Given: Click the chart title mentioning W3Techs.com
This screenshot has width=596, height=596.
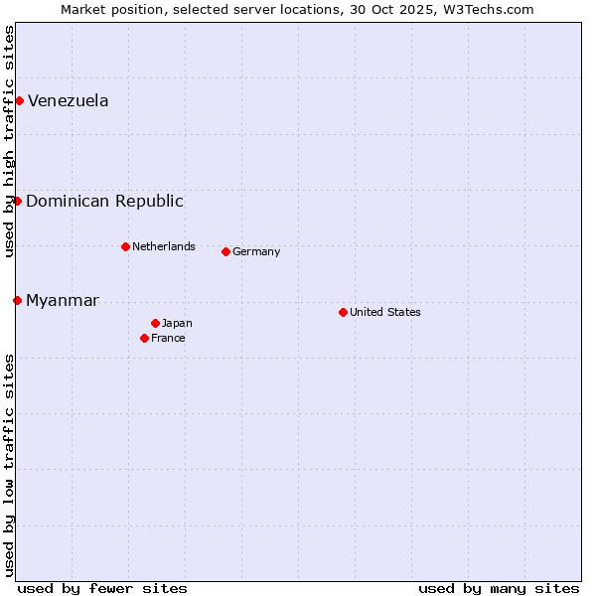Looking at the screenshot, I should [x=297, y=9].
